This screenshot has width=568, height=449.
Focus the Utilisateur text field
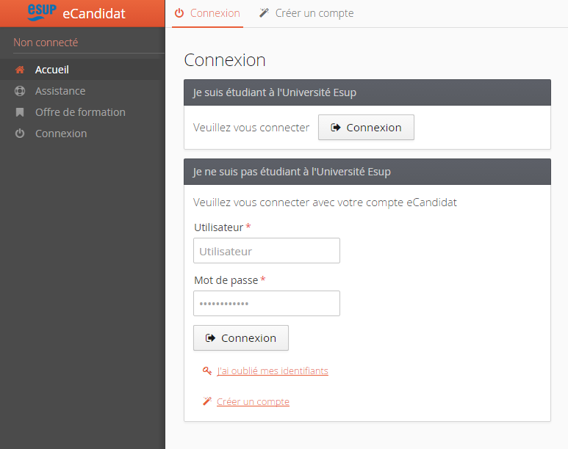point(267,251)
